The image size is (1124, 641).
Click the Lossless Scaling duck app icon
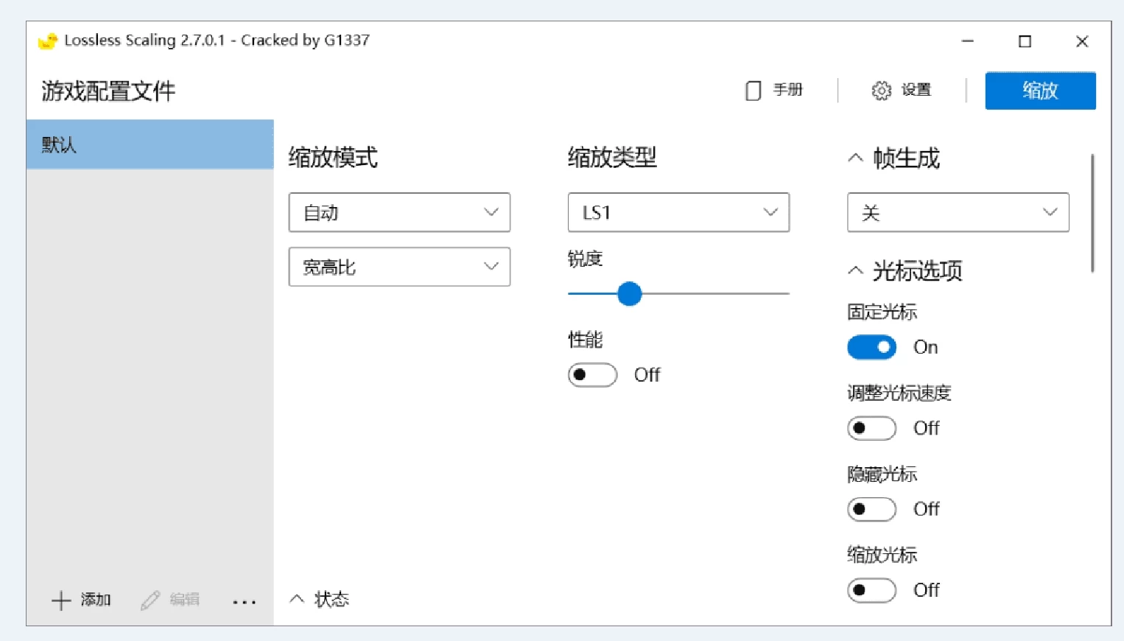48,41
